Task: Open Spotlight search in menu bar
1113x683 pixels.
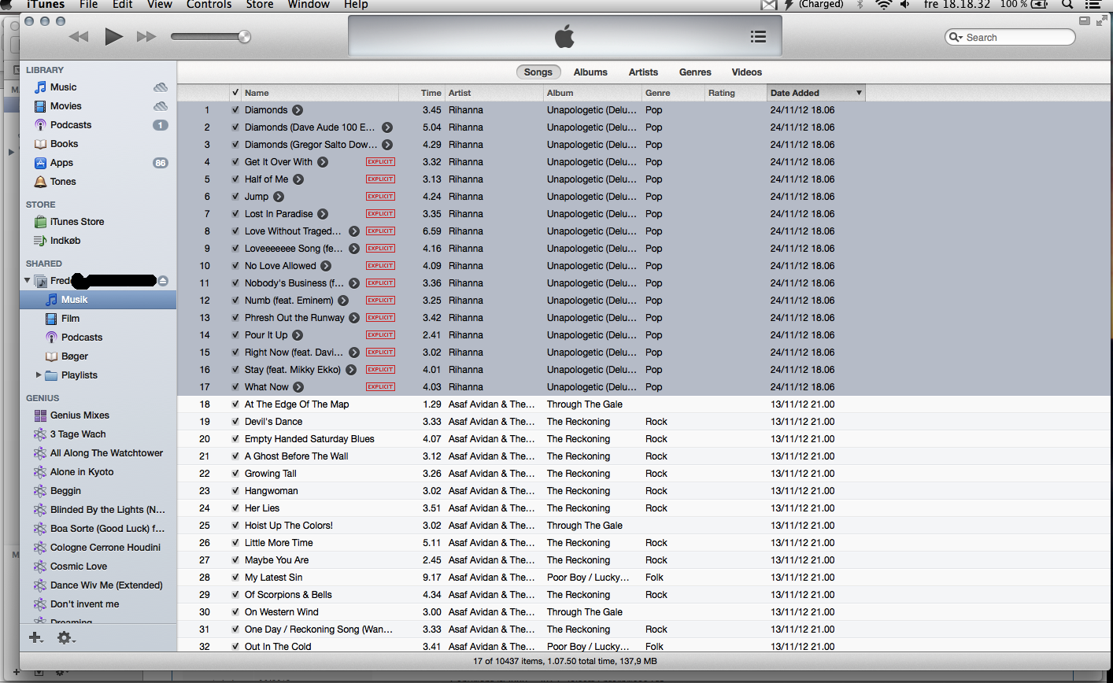Action: [x=1067, y=5]
